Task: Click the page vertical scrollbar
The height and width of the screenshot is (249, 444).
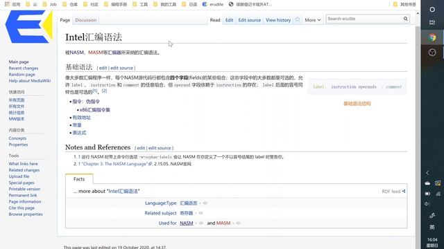Action: (418, 130)
